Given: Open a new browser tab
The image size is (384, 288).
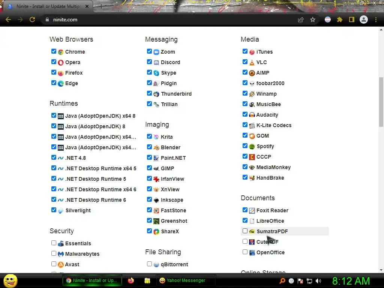Looking at the screenshot, I should point(101,7).
